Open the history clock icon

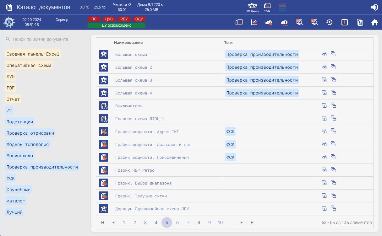[329, 22]
